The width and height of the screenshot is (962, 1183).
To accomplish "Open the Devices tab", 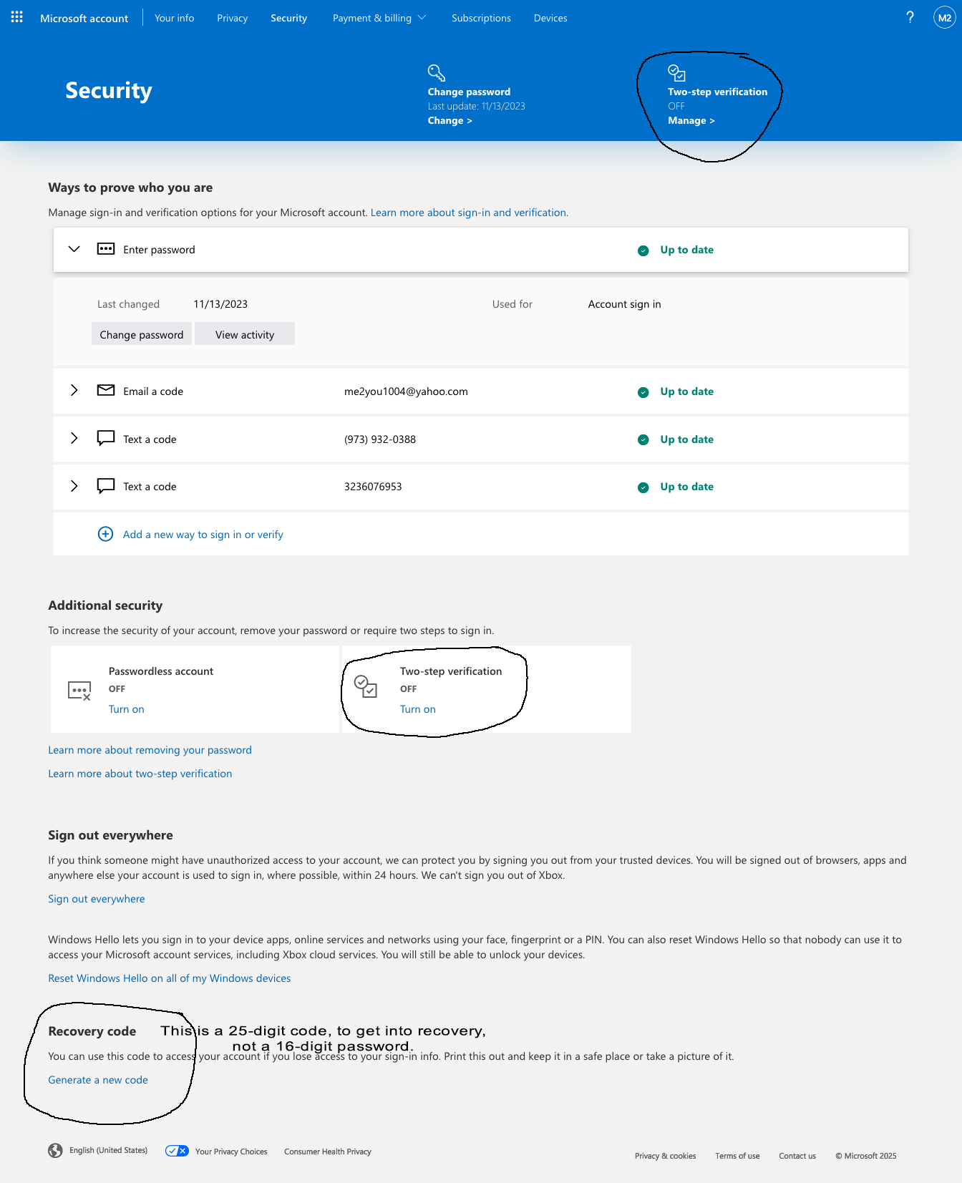I will (550, 18).
